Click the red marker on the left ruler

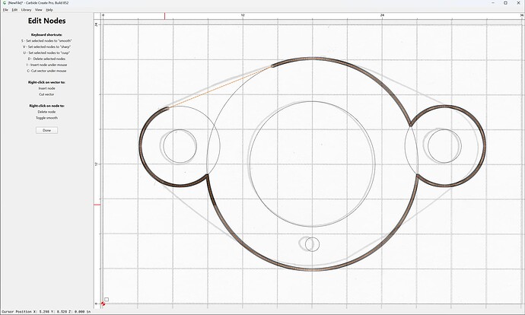tap(97, 205)
